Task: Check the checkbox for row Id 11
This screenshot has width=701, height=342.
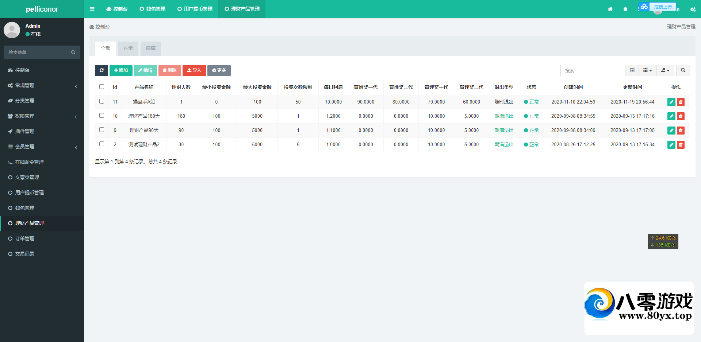Action: coord(101,101)
